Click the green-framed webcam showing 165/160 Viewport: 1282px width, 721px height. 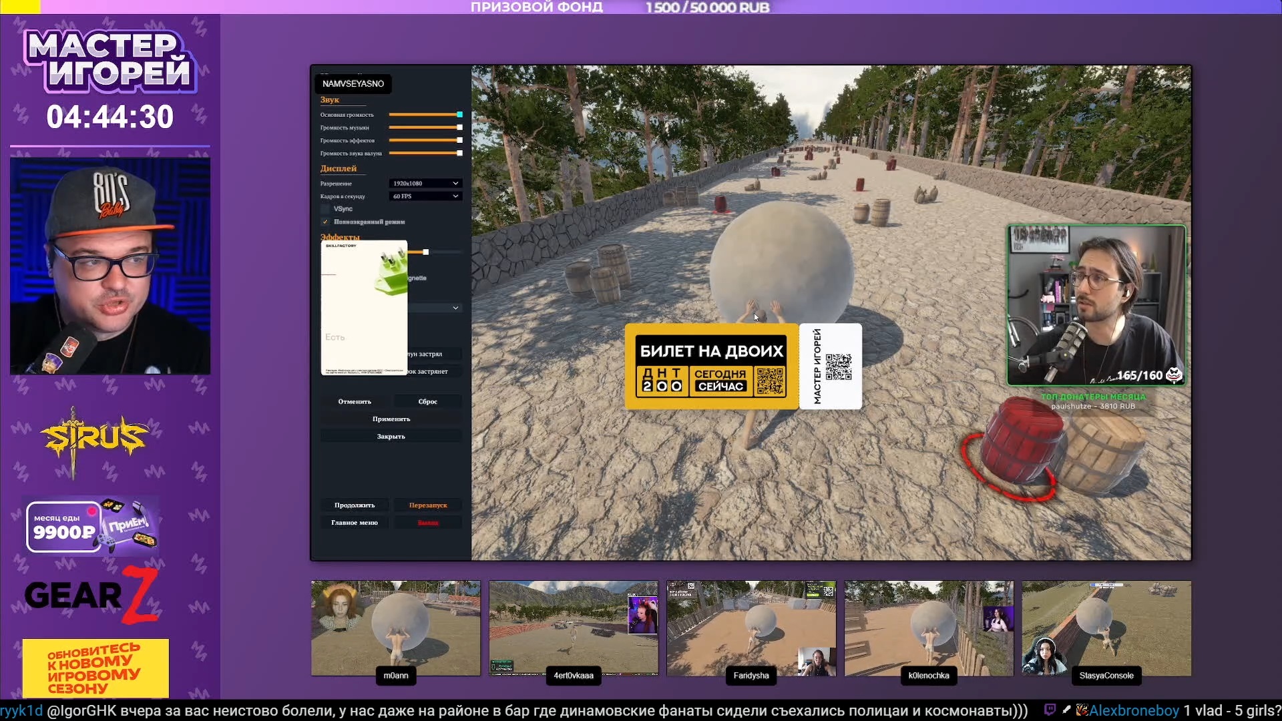1096,305
